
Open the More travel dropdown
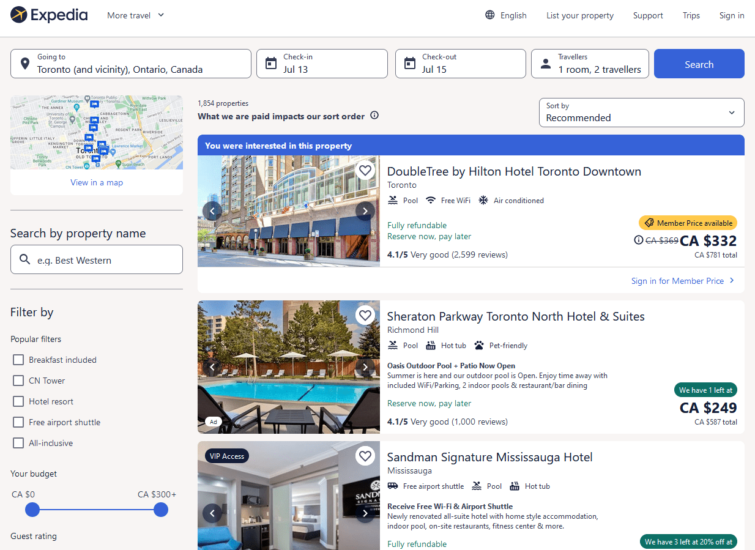point(136,15)
